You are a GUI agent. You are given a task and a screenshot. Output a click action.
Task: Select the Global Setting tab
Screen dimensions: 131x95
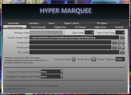[x=15, y=27]
